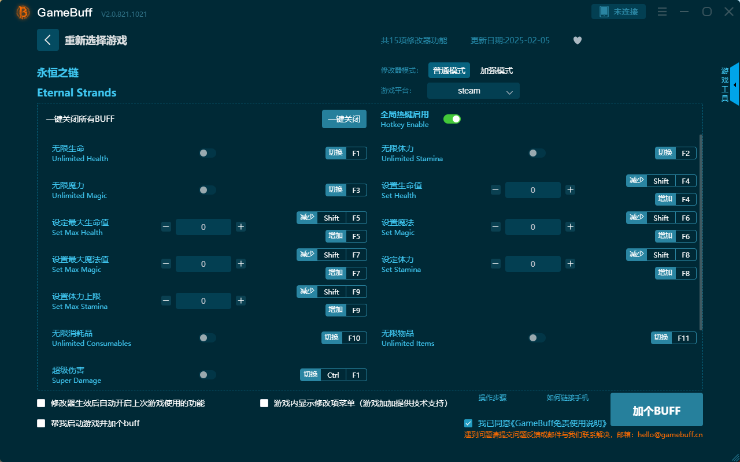Click the Set Health value input field
Viewport: 740px width, 462px height.
533,190
